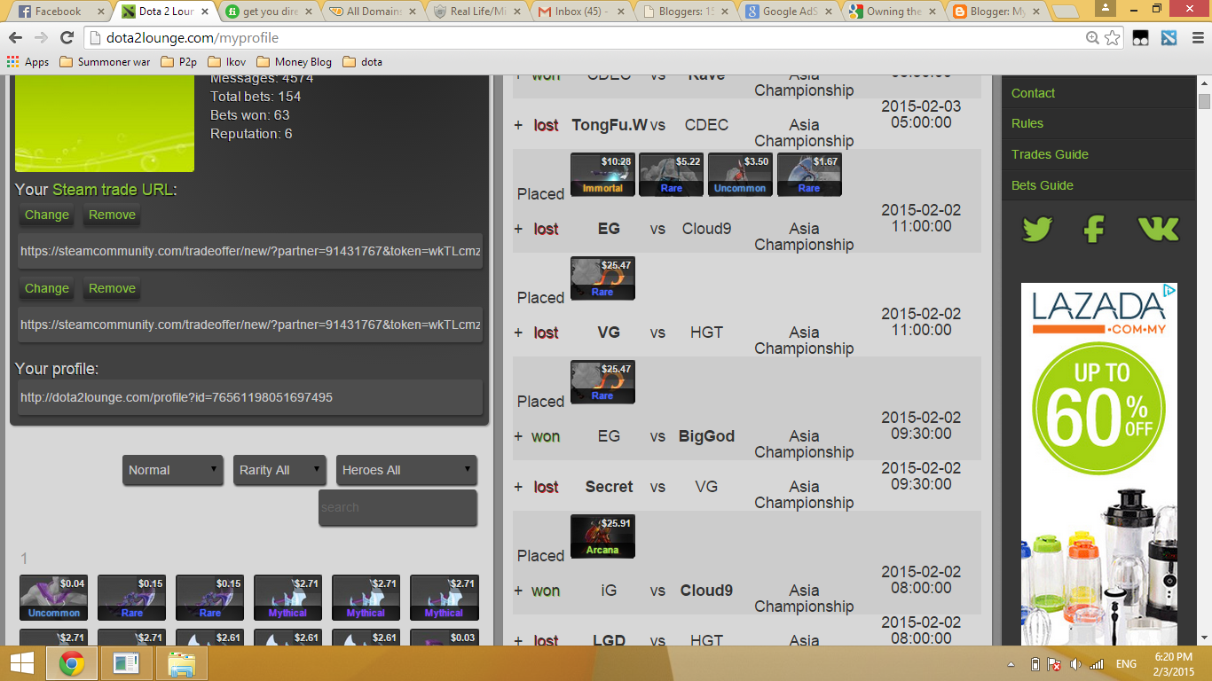
Task: Select the $0.04 Uncommon inventory item
Action: point(54,598)
